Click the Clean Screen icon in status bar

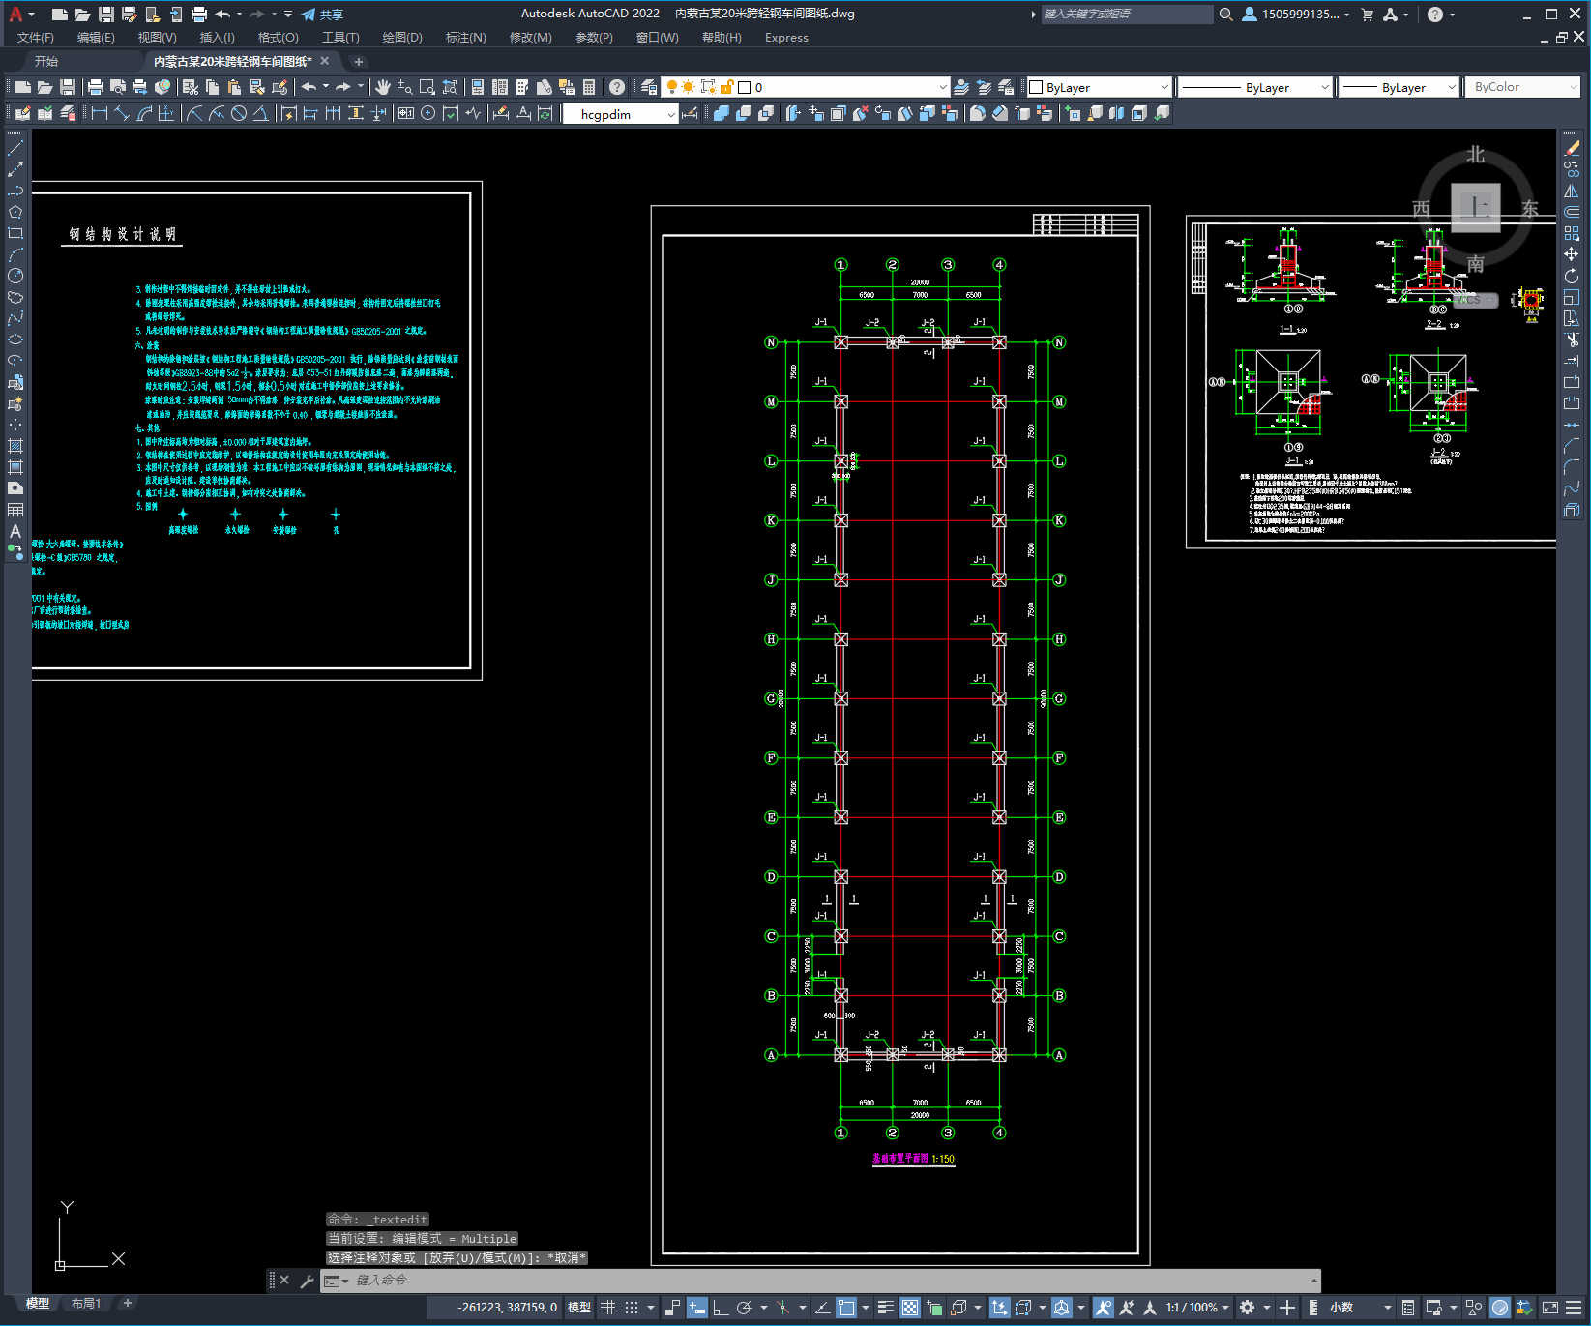pyautogui.click(x=1549, y=1308)
